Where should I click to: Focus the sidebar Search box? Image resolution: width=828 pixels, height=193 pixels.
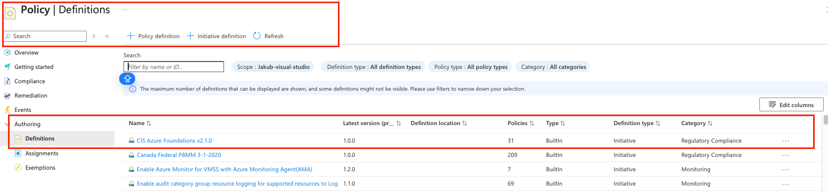point(45,36)
